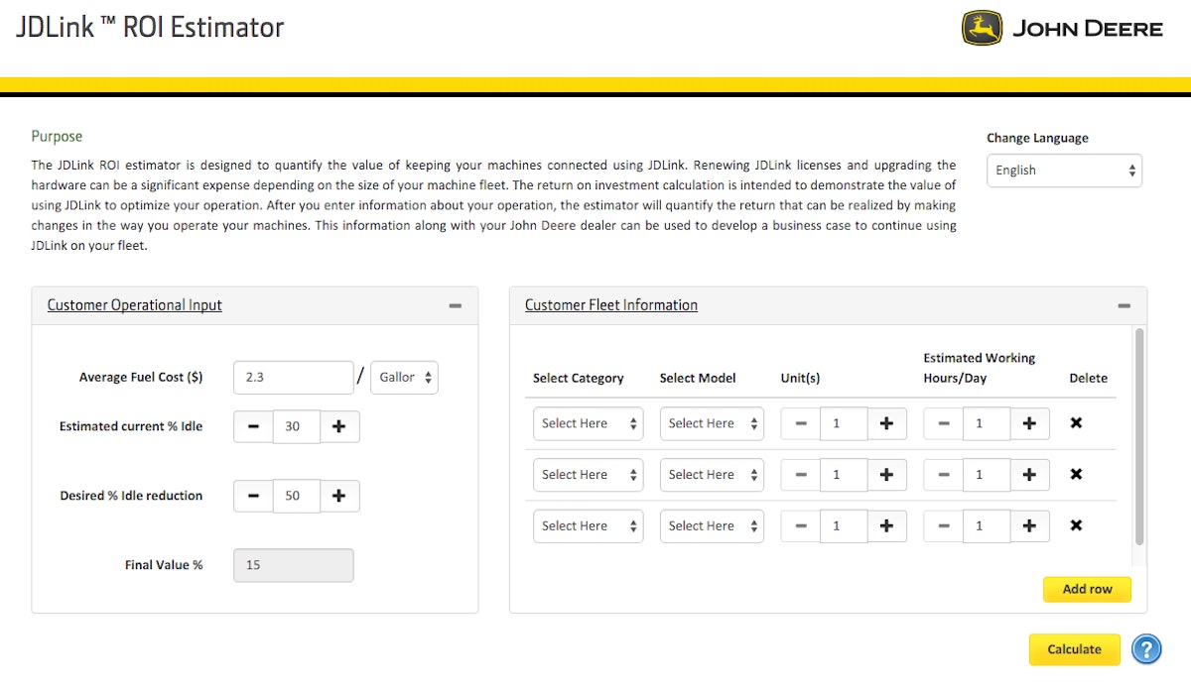Screen dimensions: 1191x691
Task: Open the Select Model dropdown in row two
Action: (x=712, y=475)
